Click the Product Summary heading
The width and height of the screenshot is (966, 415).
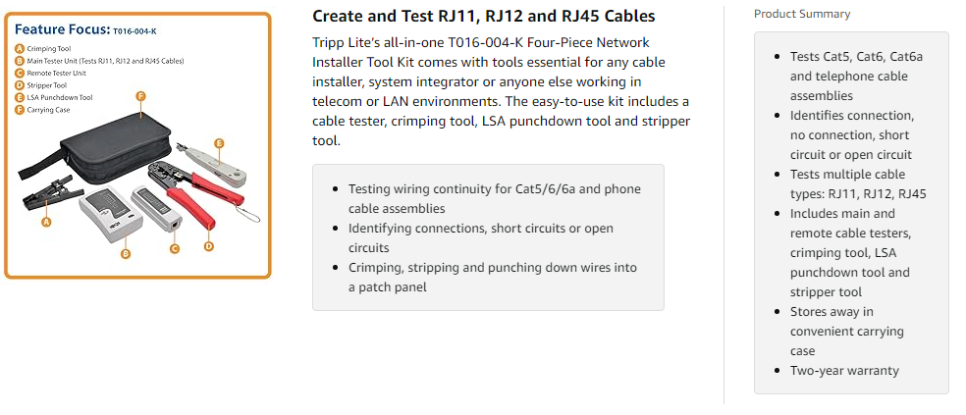coord(802,14)
